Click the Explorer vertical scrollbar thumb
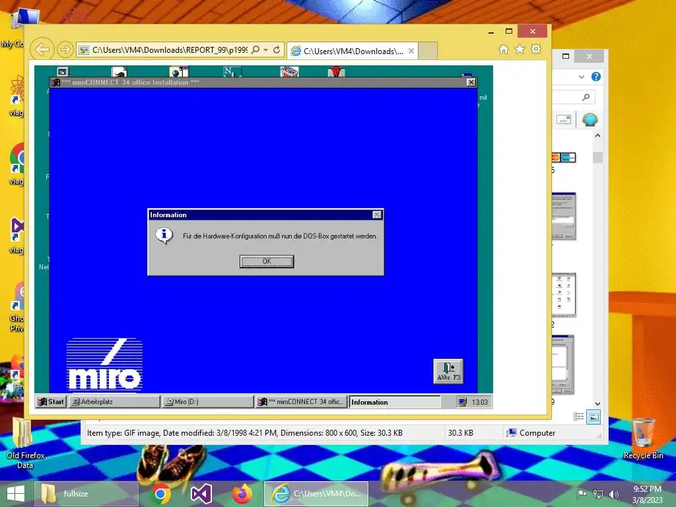This screenshot has width=676, height=507. [x=597, y=157]
